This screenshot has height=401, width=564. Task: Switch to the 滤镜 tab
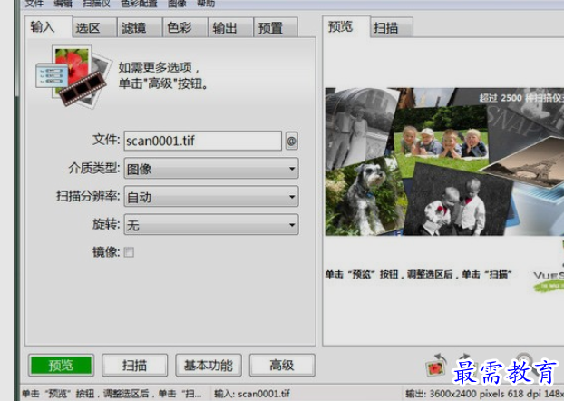[141, 28]
